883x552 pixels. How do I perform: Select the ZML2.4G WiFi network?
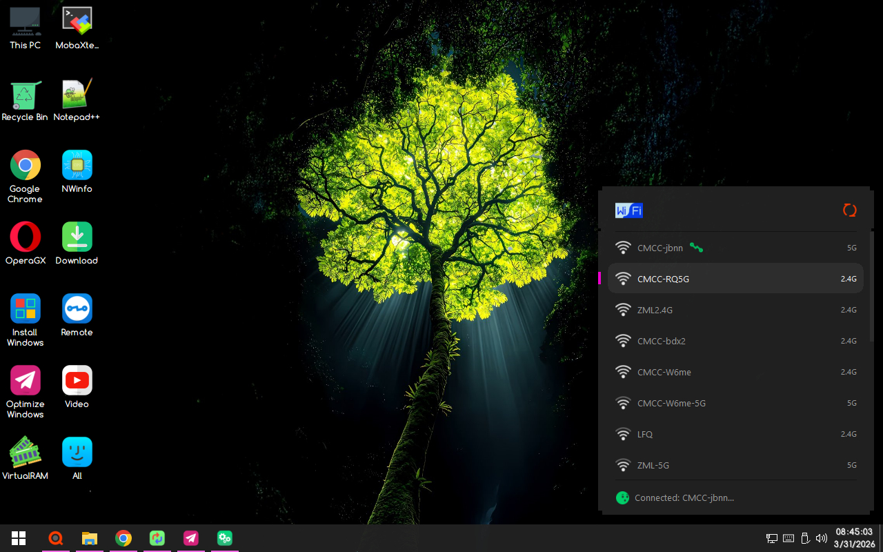735,310
